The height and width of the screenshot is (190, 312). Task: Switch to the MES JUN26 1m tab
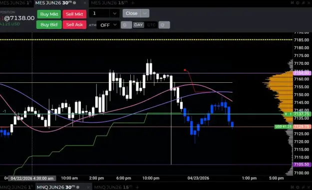tap(15, 3)
